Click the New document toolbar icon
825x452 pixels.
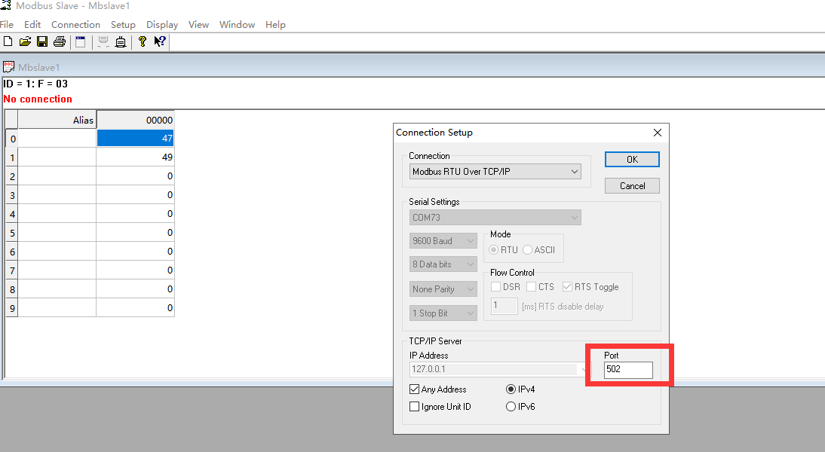(x=8, y=41)
